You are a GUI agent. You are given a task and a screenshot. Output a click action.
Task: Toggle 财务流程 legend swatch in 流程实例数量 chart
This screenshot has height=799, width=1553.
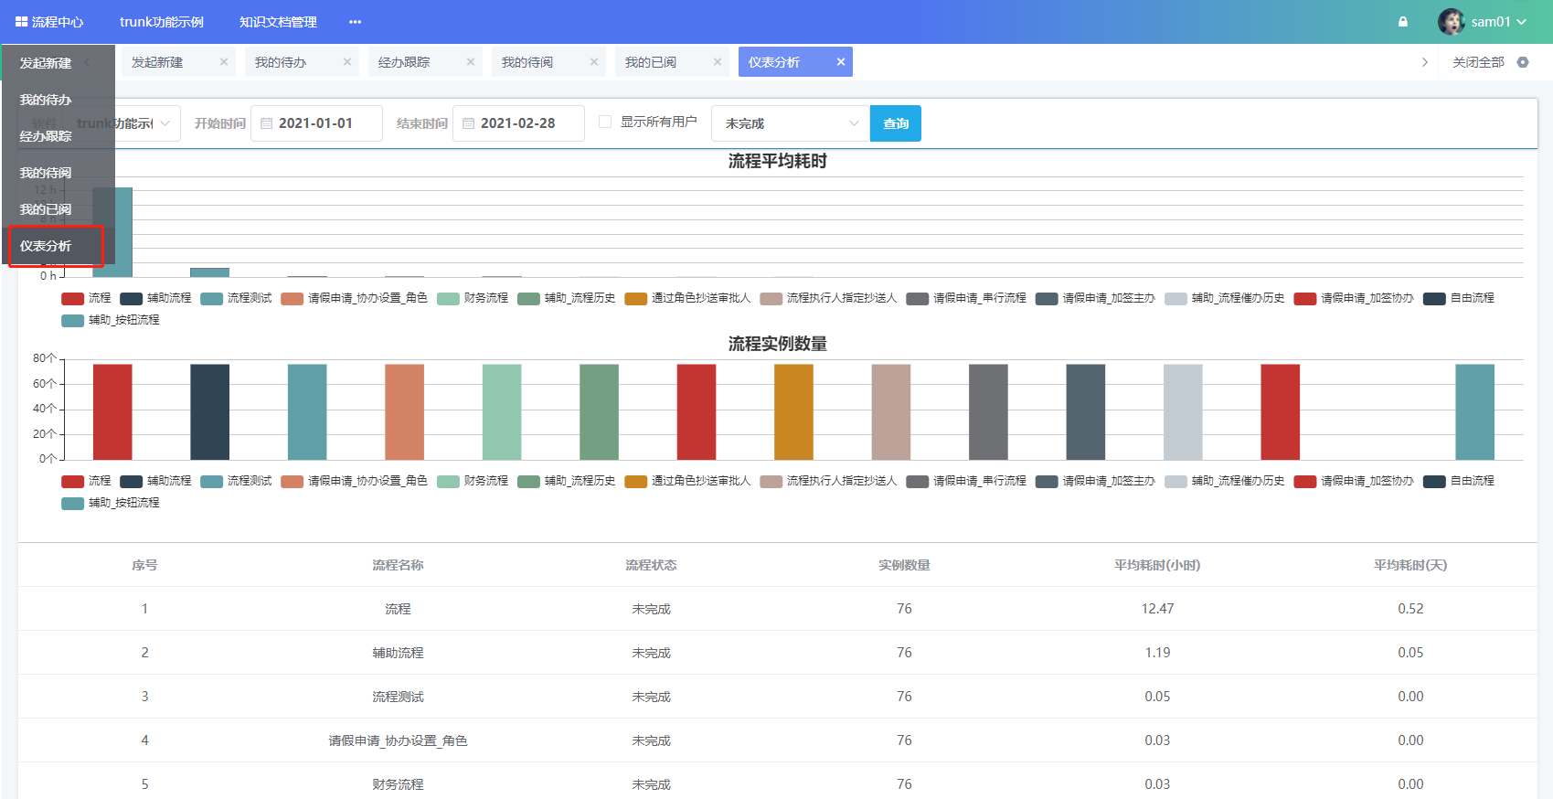point(449,482)
